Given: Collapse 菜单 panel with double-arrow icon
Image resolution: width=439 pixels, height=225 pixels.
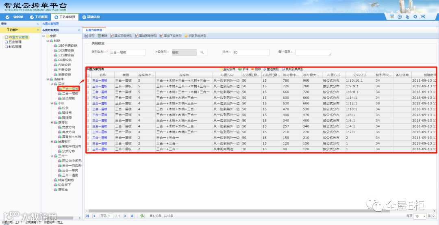Looking at the screenshot, I should (38, 24).
